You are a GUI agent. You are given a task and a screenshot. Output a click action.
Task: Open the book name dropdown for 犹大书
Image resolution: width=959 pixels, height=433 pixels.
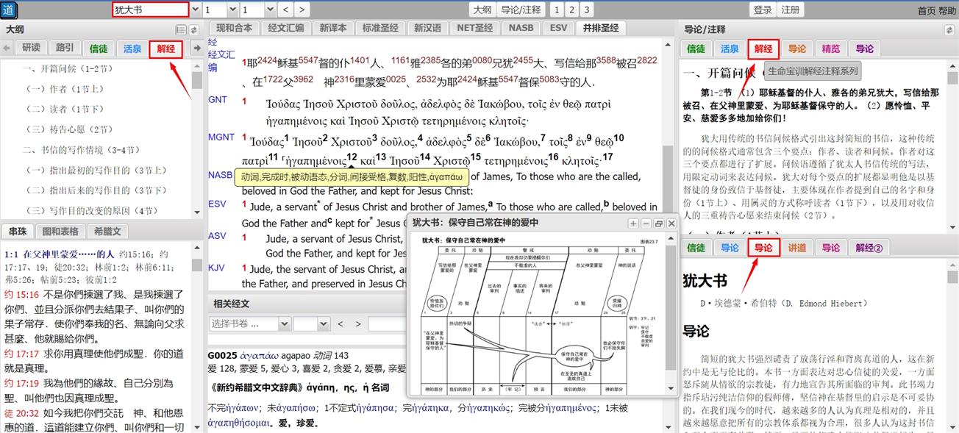point(196,10)
